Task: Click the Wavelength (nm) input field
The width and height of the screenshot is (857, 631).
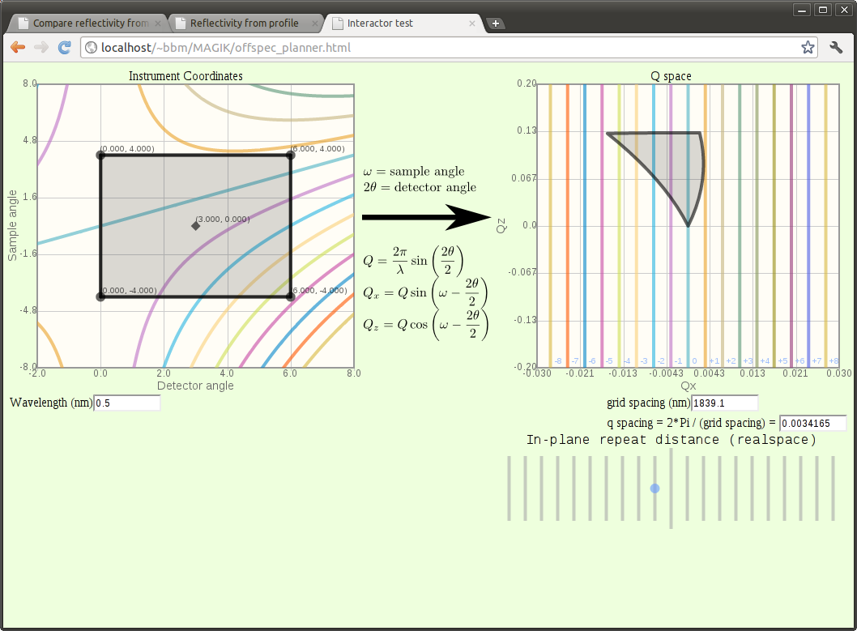Action: [x=127, y=403]
